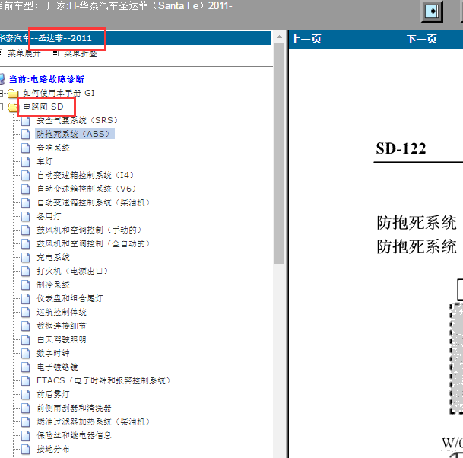
Task: Click page icon beside 充电系统
Action: pos(26,257)
